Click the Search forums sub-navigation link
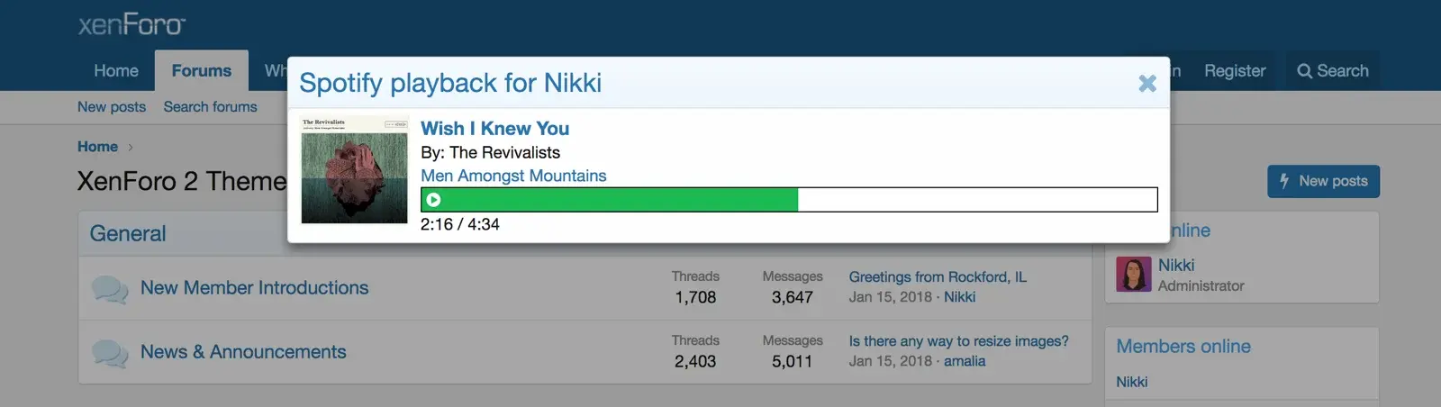 coord(210,107)
